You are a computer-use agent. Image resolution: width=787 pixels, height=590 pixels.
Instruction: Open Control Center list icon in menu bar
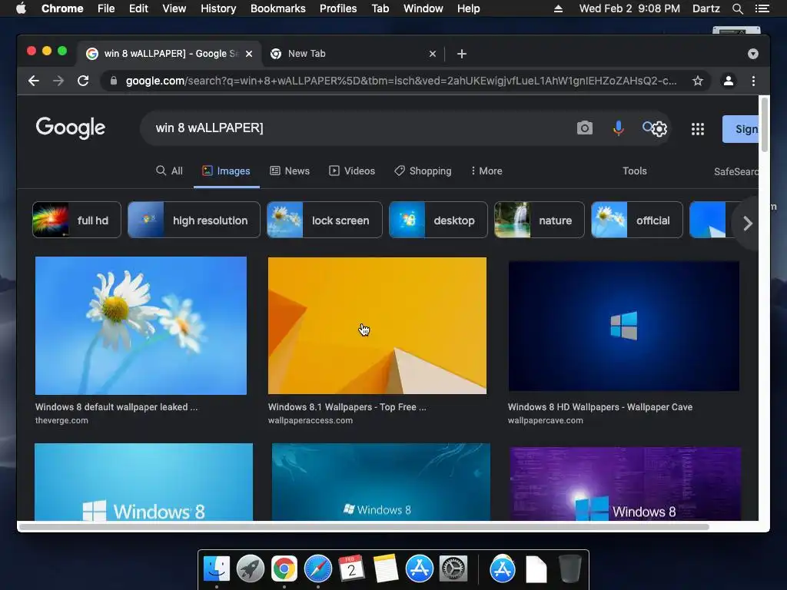[x=762, y=8]
